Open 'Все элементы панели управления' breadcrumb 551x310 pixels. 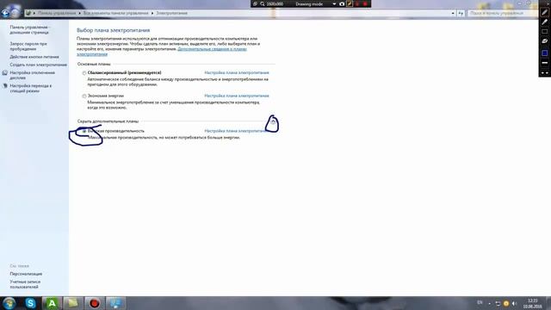(115, 13)
